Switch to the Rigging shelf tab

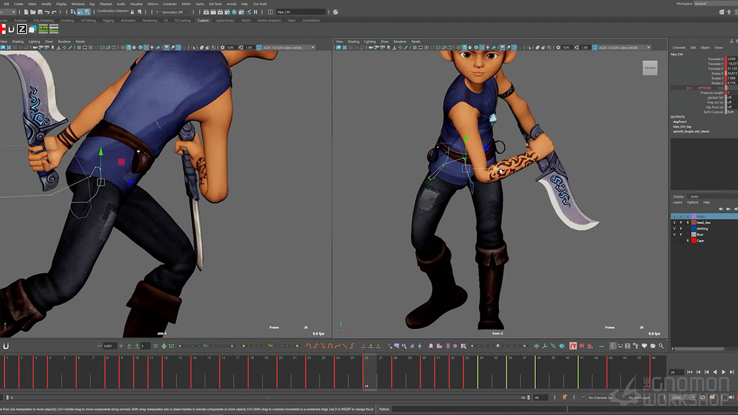(x=108, y=21)
